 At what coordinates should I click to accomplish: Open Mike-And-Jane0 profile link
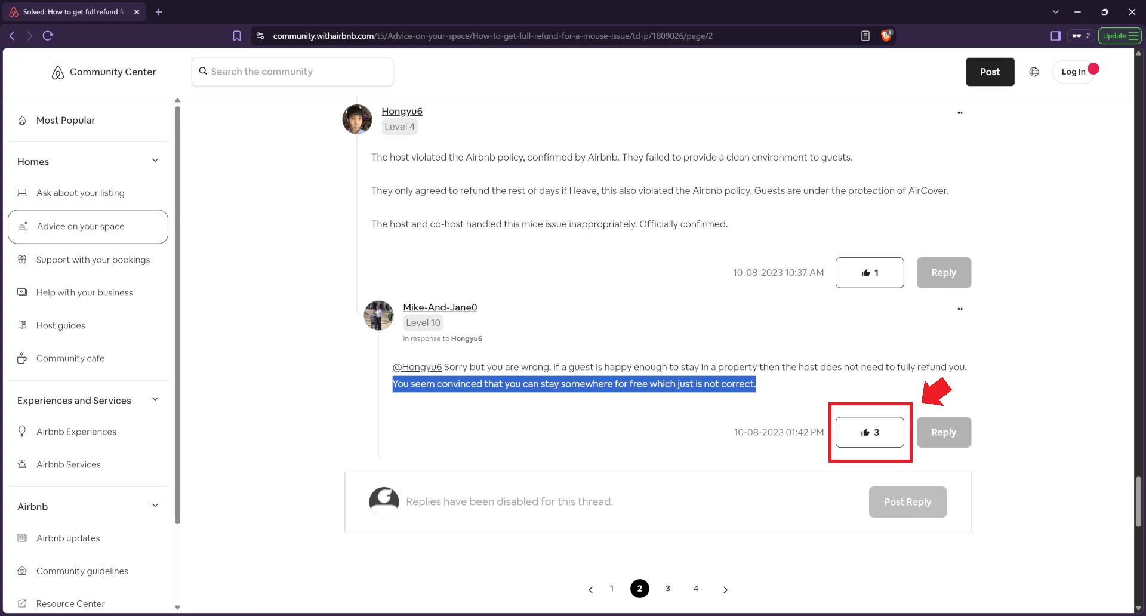(440, 307)
